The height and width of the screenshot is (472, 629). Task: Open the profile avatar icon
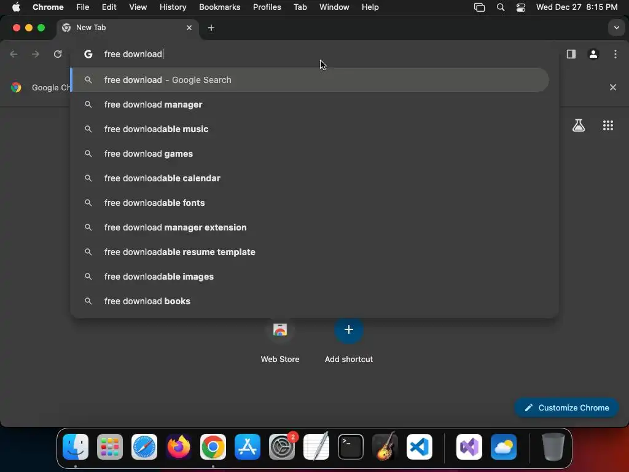click(593, 54)
